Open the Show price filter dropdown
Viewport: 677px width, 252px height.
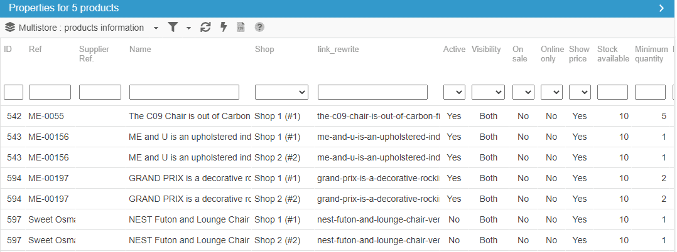coord(580,92)
